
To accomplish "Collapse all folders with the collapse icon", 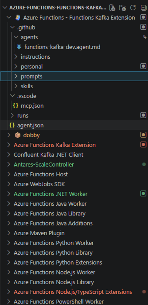I will point(143,8).
